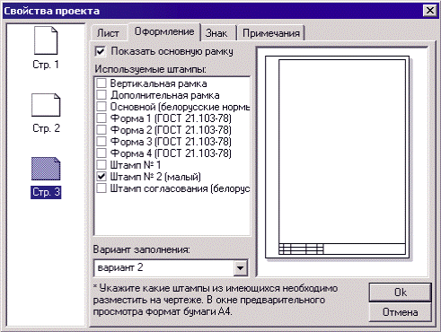Image resolution: width=441 pixels, height=332 pixels.
Task: Open the Вариант заполнения dropdown arrow
Action: (x=240, y=268)
